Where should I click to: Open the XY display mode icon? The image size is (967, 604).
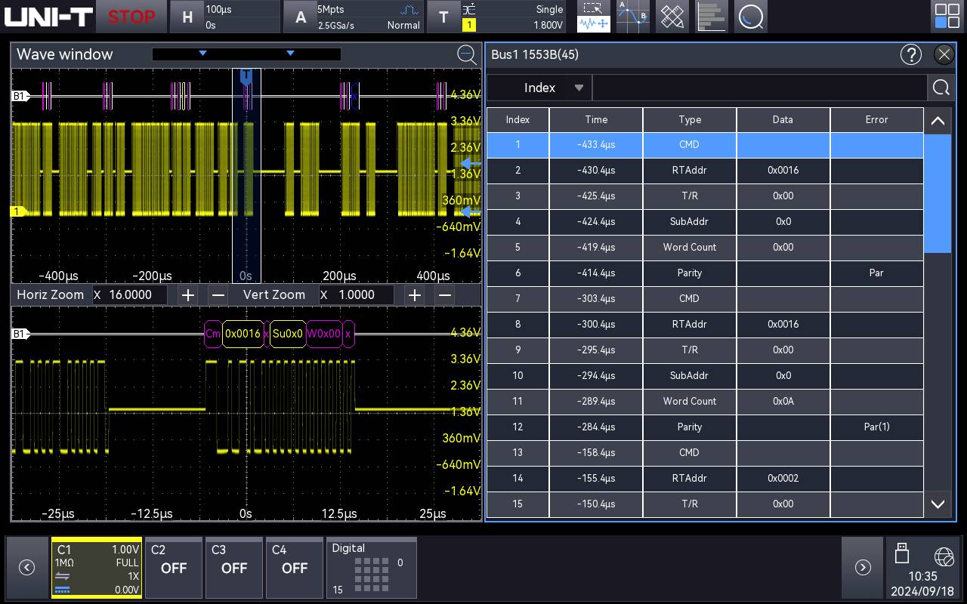click(632, 17)
